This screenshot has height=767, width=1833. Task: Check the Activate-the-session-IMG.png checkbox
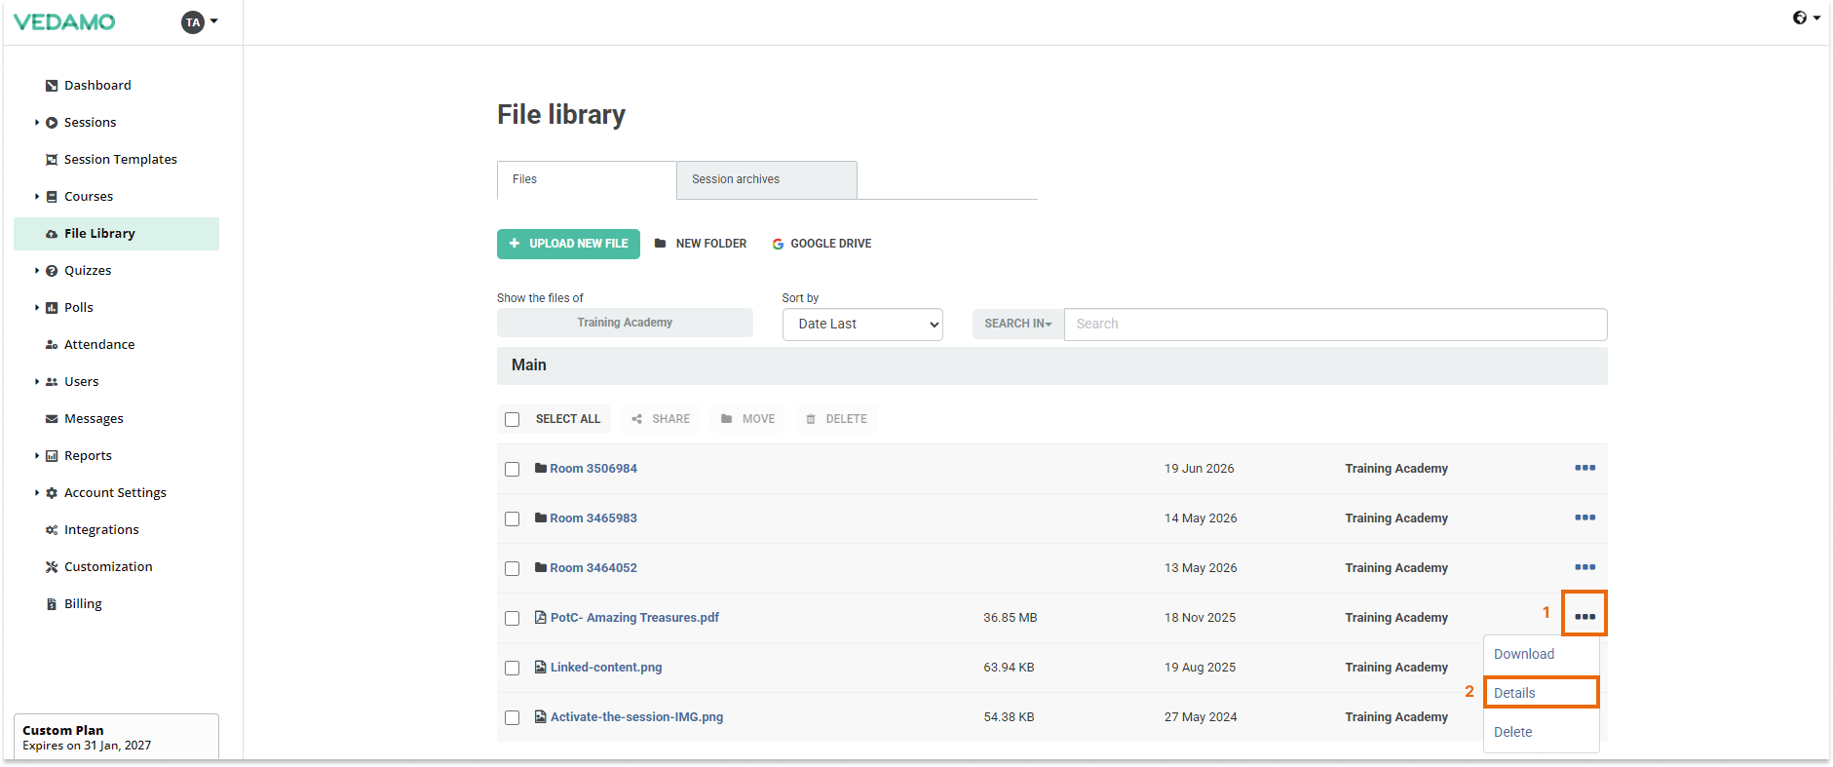click(x=513, y=718)
